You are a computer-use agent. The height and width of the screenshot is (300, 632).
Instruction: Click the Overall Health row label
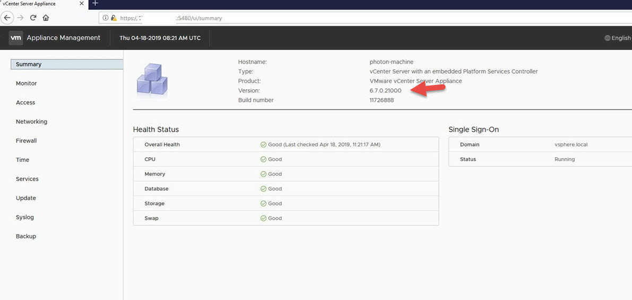click(162, 145)
